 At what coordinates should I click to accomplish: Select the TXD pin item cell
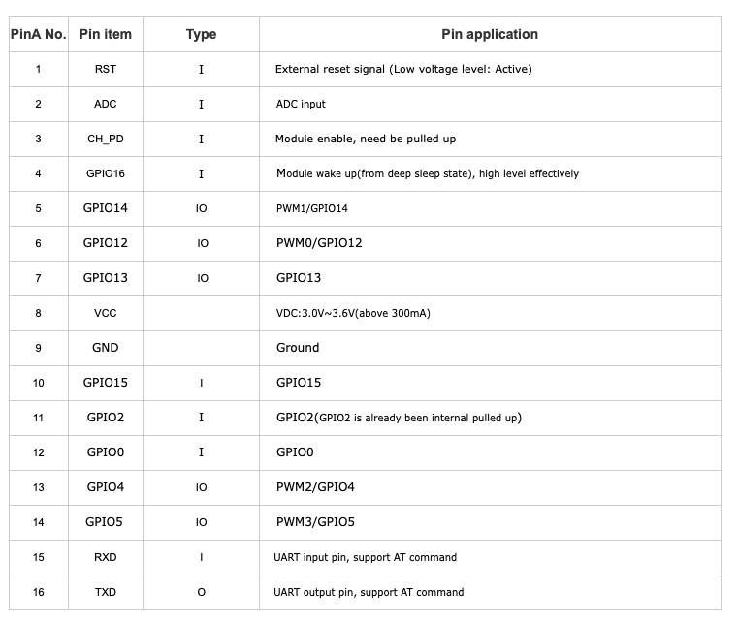(x=105, y=592)
